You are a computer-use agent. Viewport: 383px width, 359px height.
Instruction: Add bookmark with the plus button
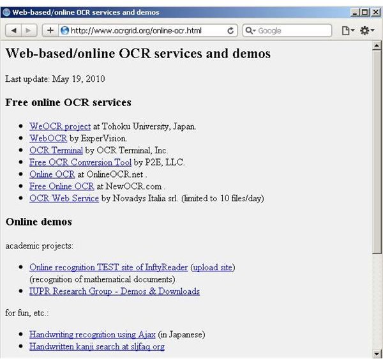[x=50, y=31]
